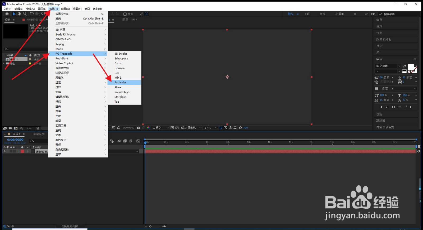Viewport: 423px width, 230px height.
Task: Click the motion blur enable icon
Action: click(x=131, y=141)
